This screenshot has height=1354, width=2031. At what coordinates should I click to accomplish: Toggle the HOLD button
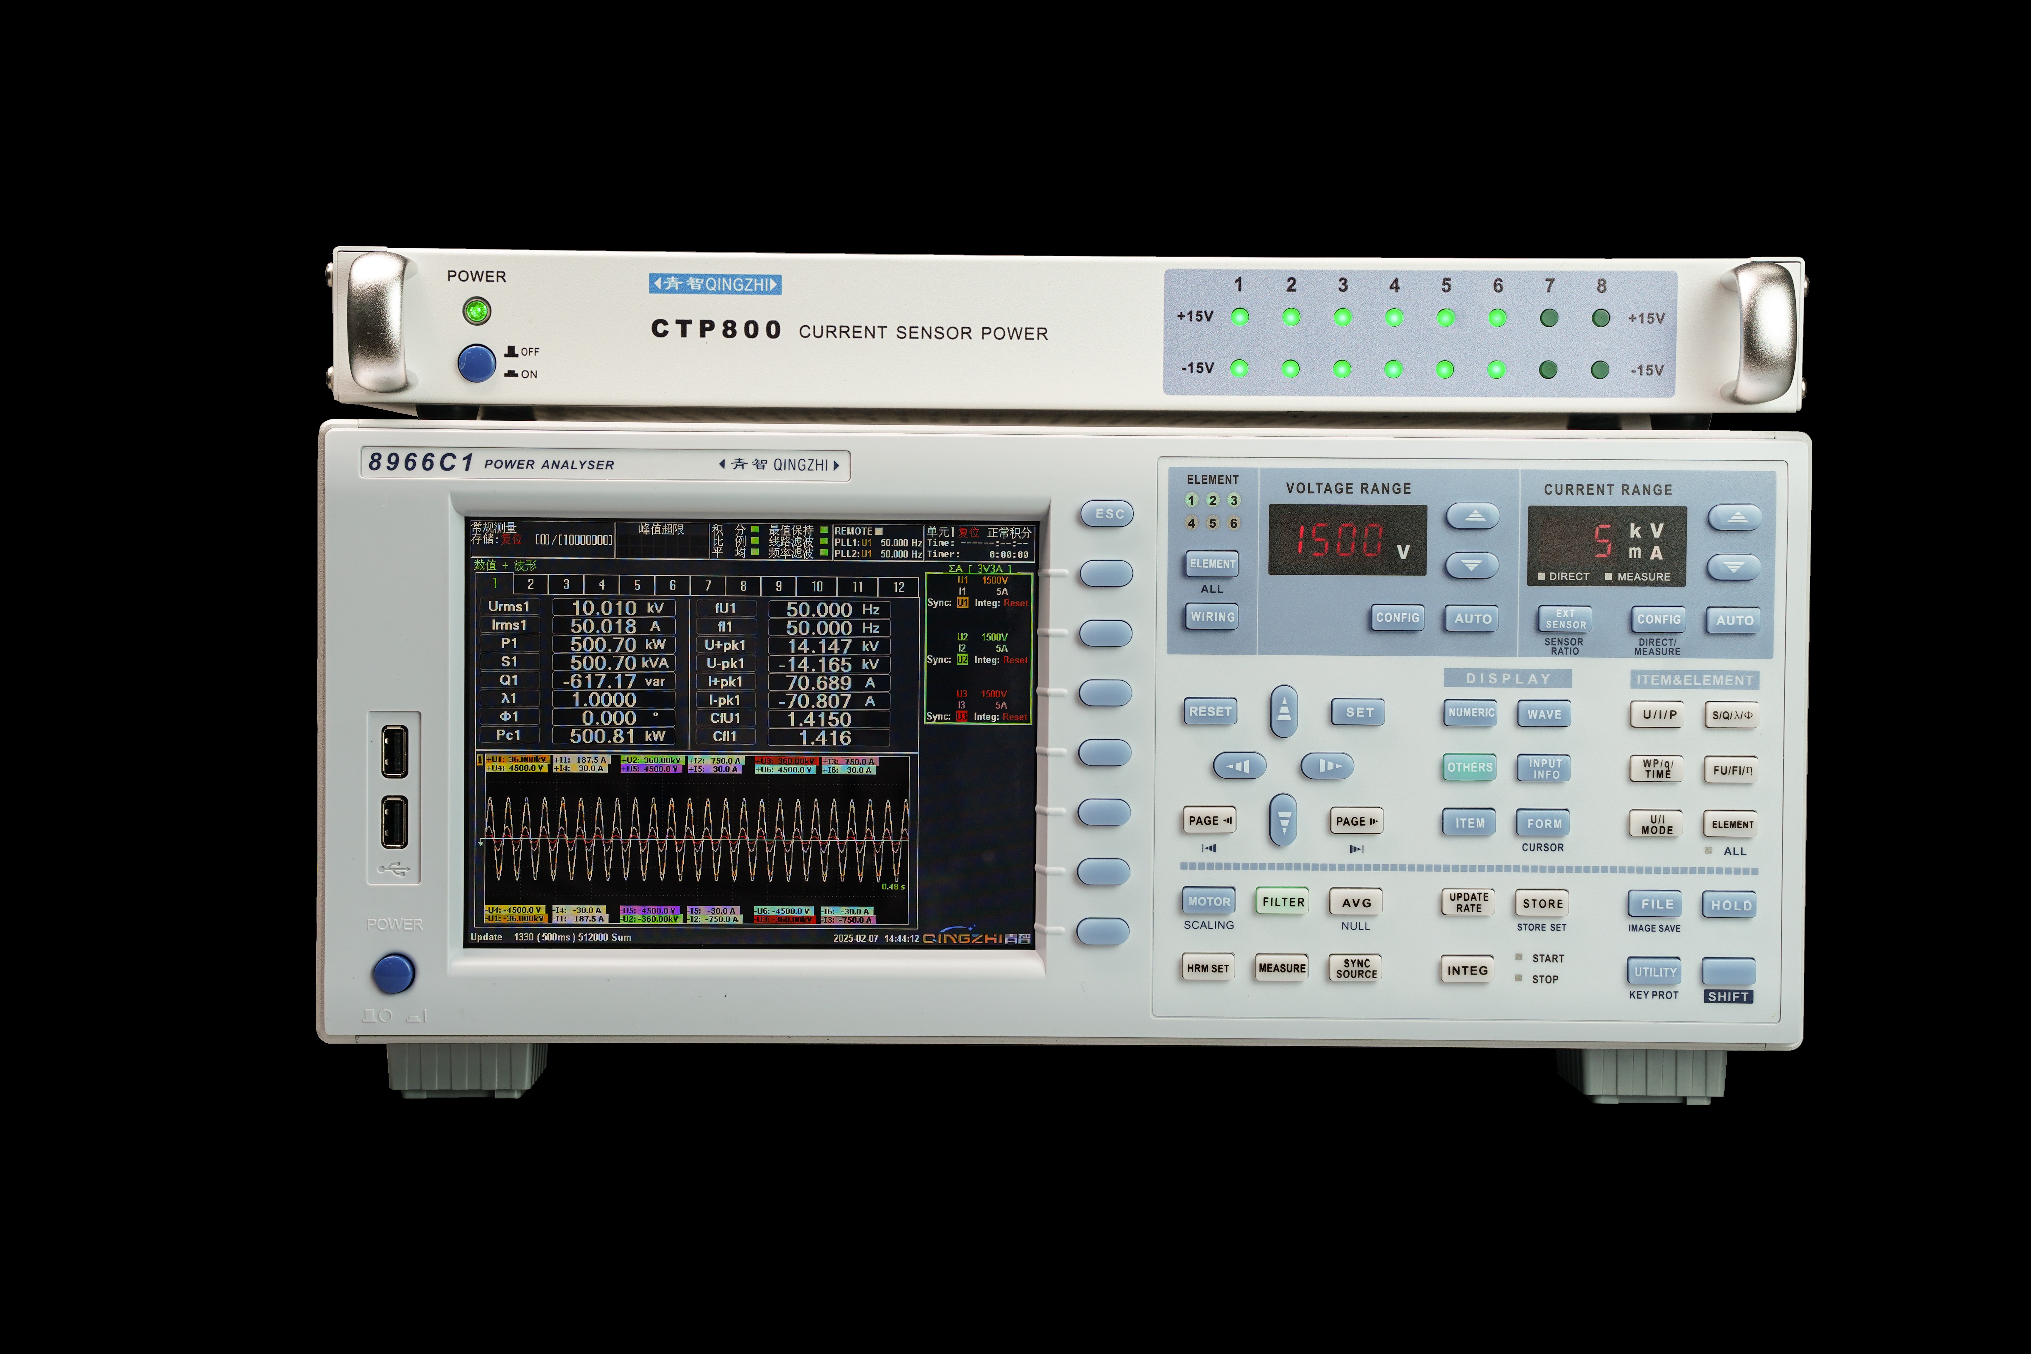tap(1730, 905)
